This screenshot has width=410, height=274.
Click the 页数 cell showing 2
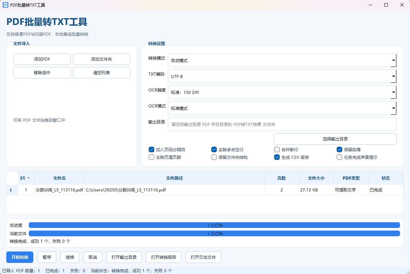281,190
